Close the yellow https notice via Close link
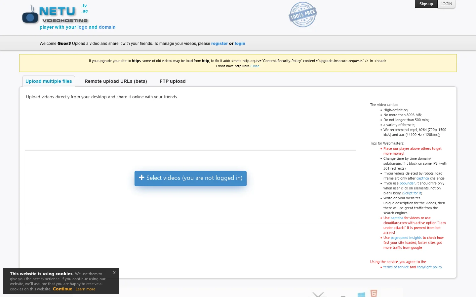 tap(255, 66)
